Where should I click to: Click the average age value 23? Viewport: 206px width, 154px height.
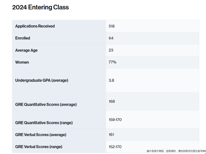[x=111, y=50]
